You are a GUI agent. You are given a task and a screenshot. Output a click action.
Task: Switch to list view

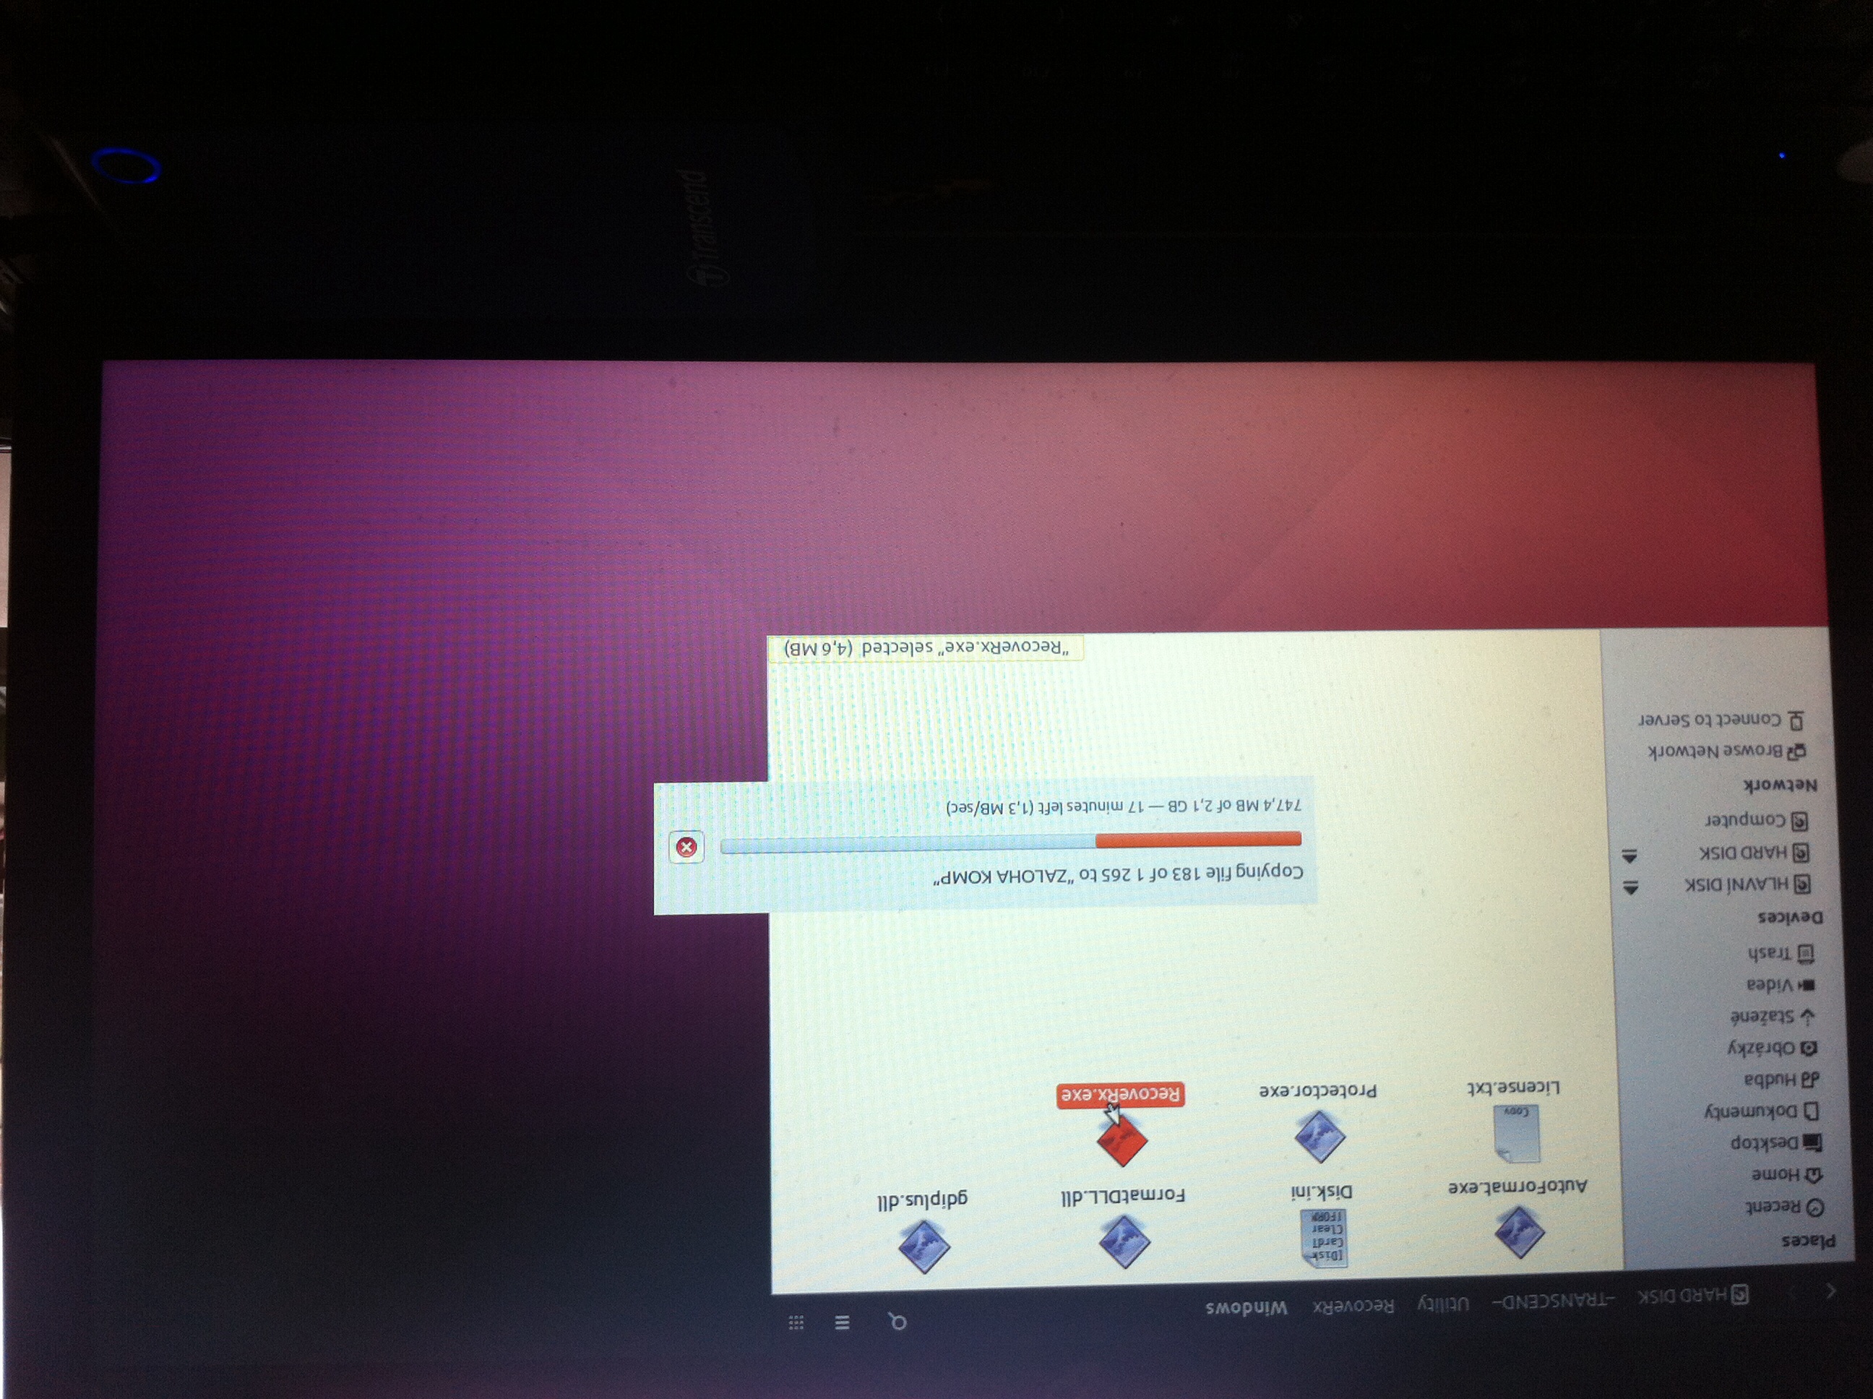click(x=842, y=1323)
